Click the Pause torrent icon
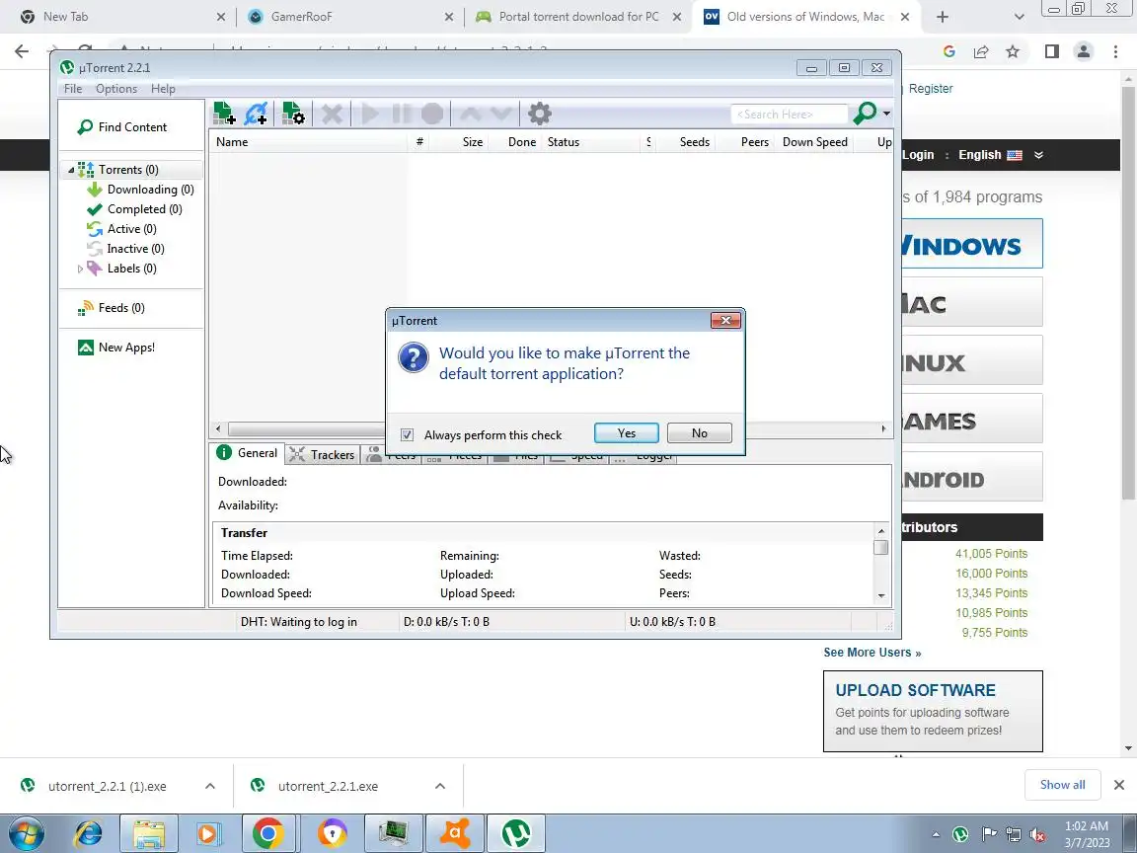The height and width of the screenshot is (853, 1137). click(x=401, y=114)
